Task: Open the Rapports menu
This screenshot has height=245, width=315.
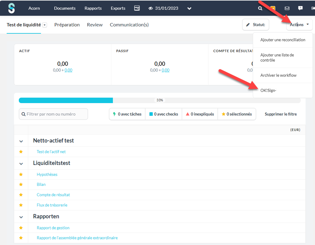Action: tap(93, 8)
